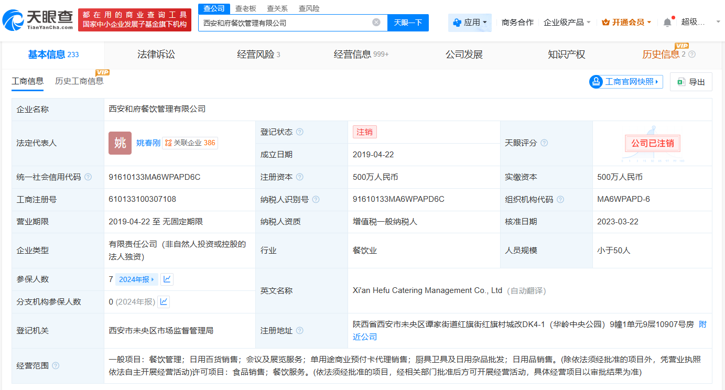The height and width of the screenshot is (390, 725).
Task: Click the notification bell icon
Action: pyautogui.click(x=667, y=23)
